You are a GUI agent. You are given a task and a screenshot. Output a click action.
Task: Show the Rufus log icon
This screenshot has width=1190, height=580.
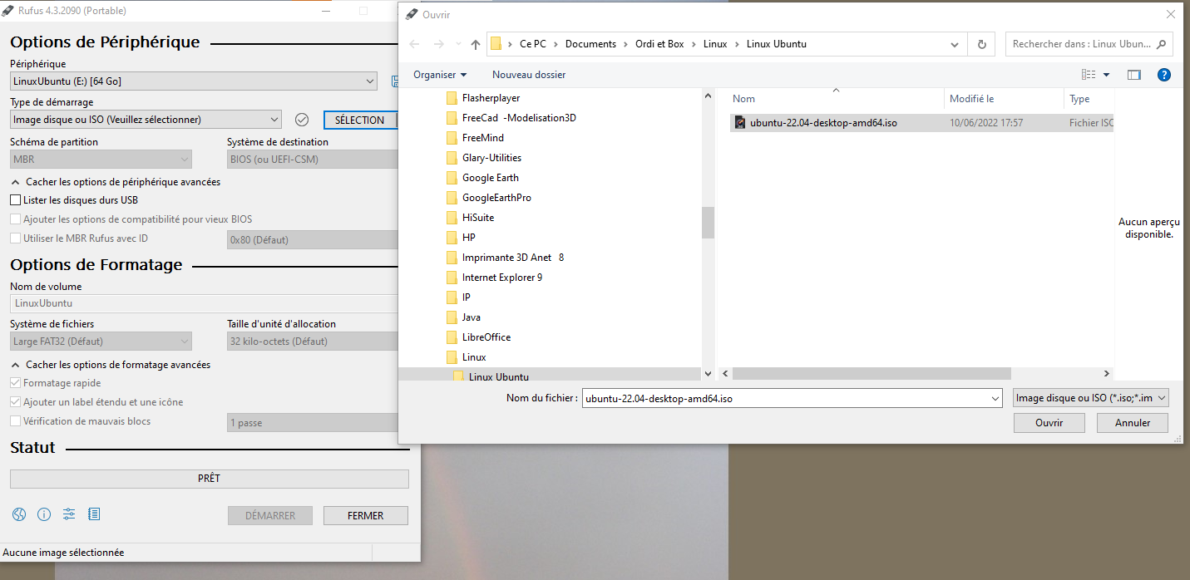coord(94,514)
